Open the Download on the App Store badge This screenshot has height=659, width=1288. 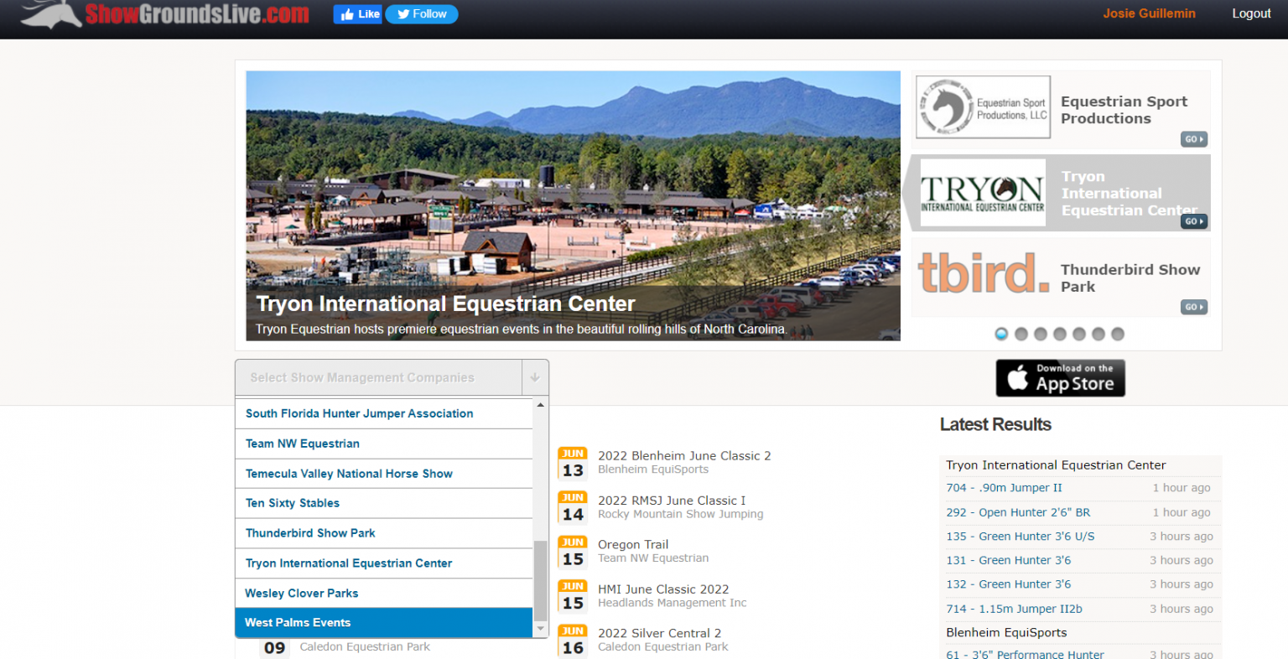click(x=1060, y=378)
